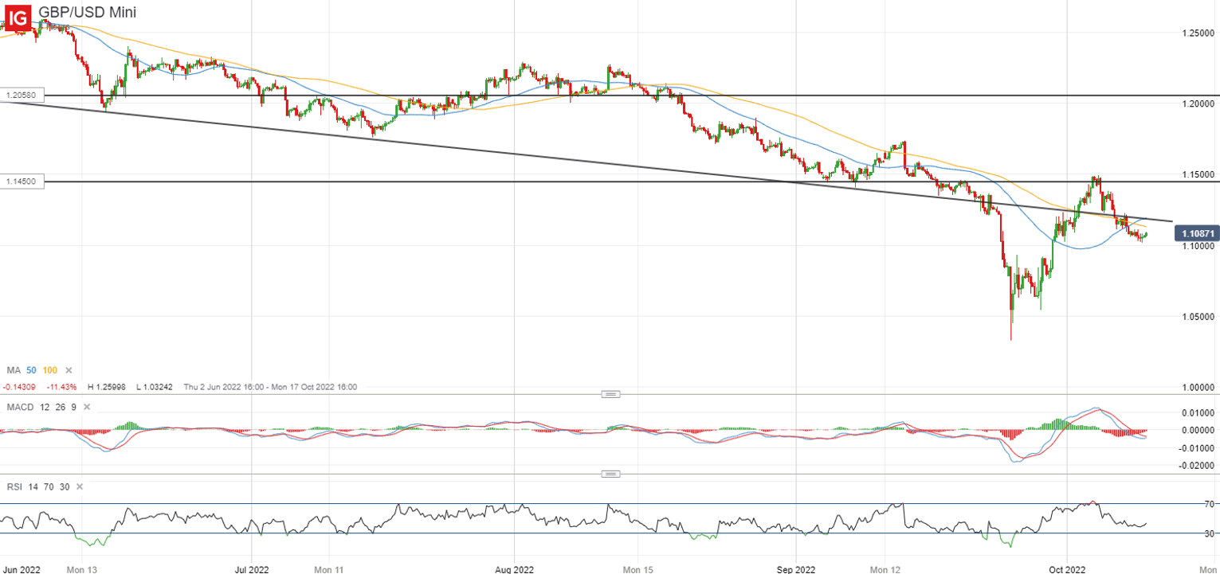Click RSI oversold parameter 30 beside the label
This screenshot has height=574, width=1220.
(65, 486)
